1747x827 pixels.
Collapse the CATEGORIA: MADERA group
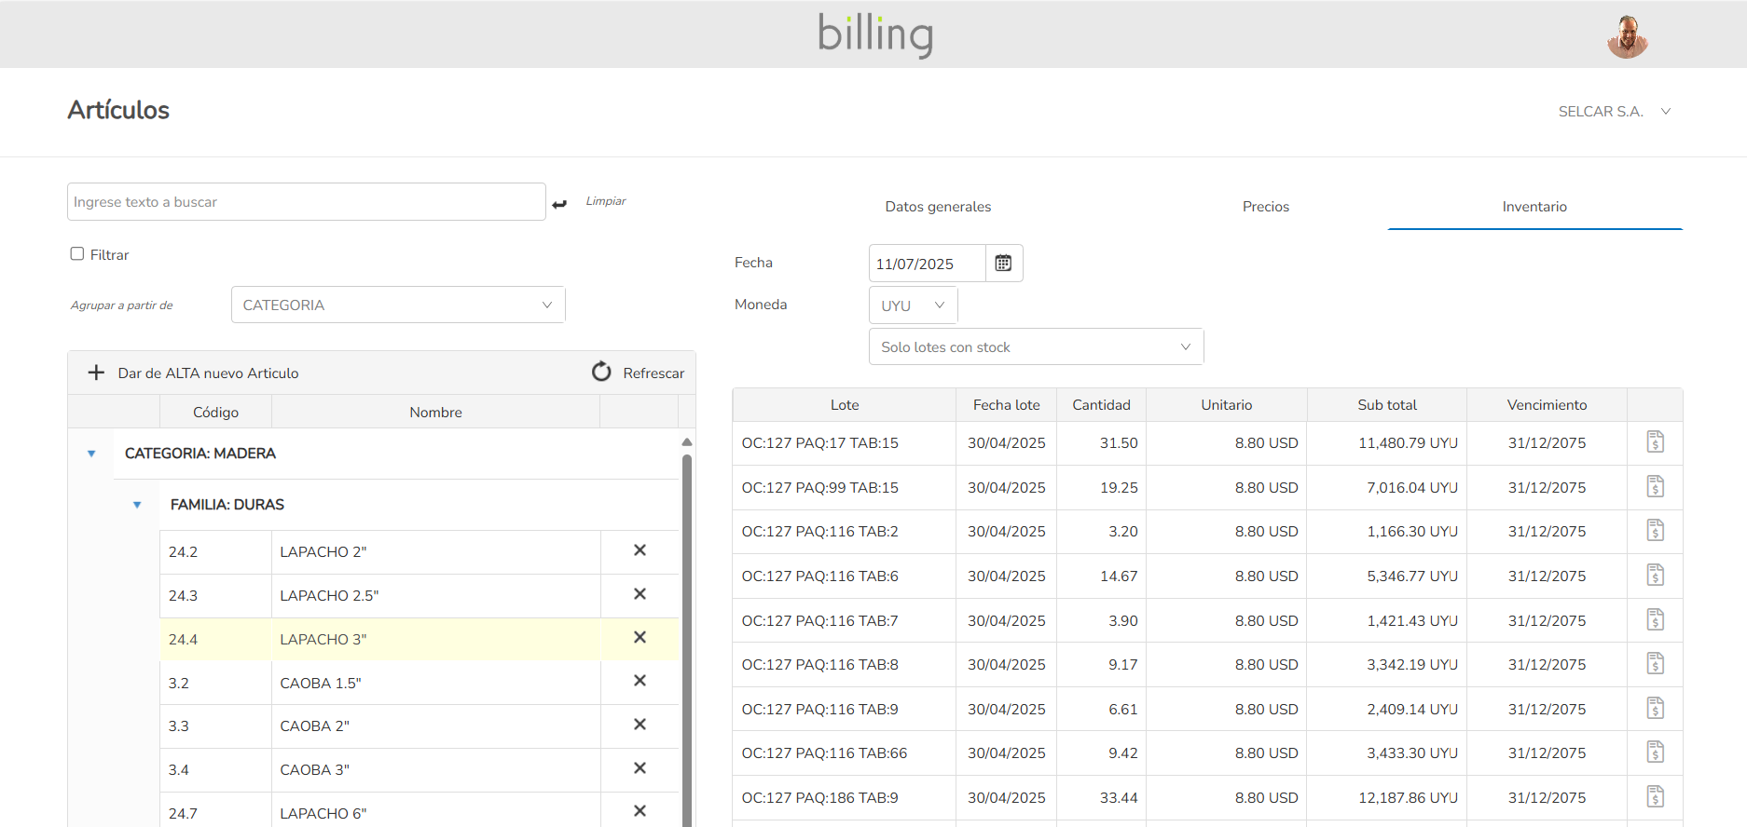[x=91, y=454]
